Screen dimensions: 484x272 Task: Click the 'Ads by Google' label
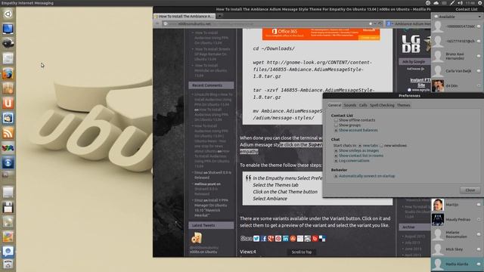click(x=414, y=62)
